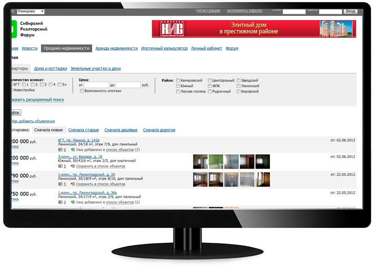The image size is (374, 267).
Task: Check the 2-room checkbox
Action: point(33,85)
